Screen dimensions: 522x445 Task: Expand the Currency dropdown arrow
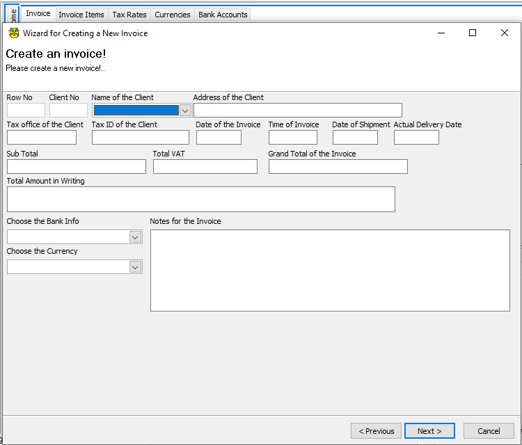tap(135, 267)
